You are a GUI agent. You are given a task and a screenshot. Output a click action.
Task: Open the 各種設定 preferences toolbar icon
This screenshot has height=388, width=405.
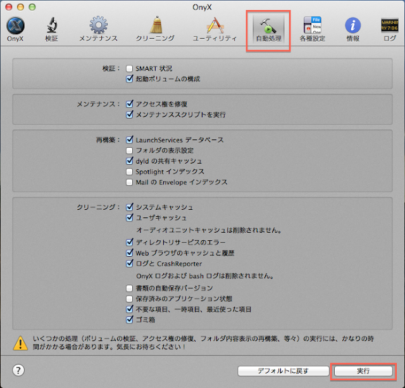coord(312,29)
